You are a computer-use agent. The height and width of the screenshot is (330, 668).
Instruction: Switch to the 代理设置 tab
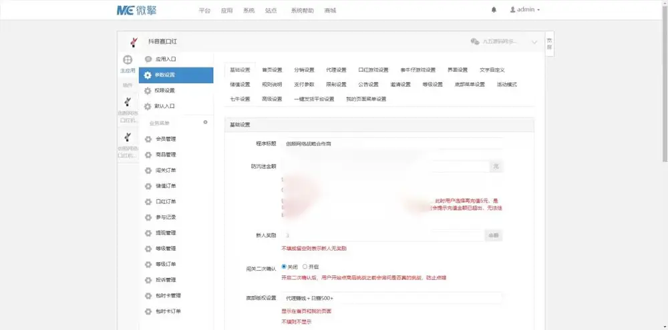[x=336, y=70]
